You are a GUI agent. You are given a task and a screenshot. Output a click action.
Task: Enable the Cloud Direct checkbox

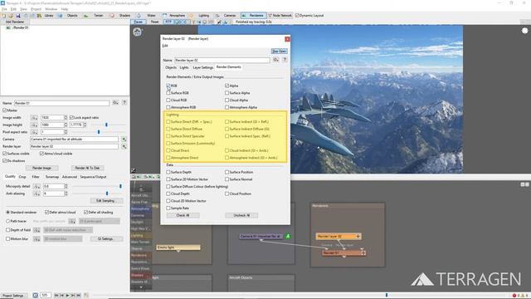point(168,150)
